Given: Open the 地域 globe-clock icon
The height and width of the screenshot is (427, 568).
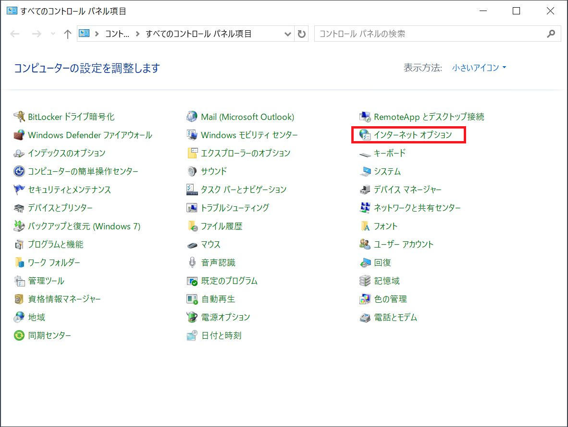Looking at the screenshot, I should [19, 317].
